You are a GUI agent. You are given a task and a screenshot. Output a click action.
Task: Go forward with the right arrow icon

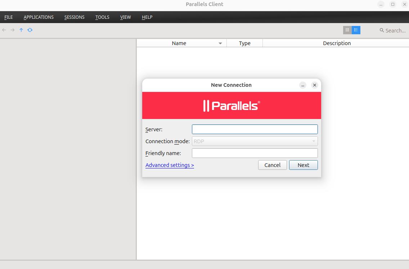(x=13, y=30)
